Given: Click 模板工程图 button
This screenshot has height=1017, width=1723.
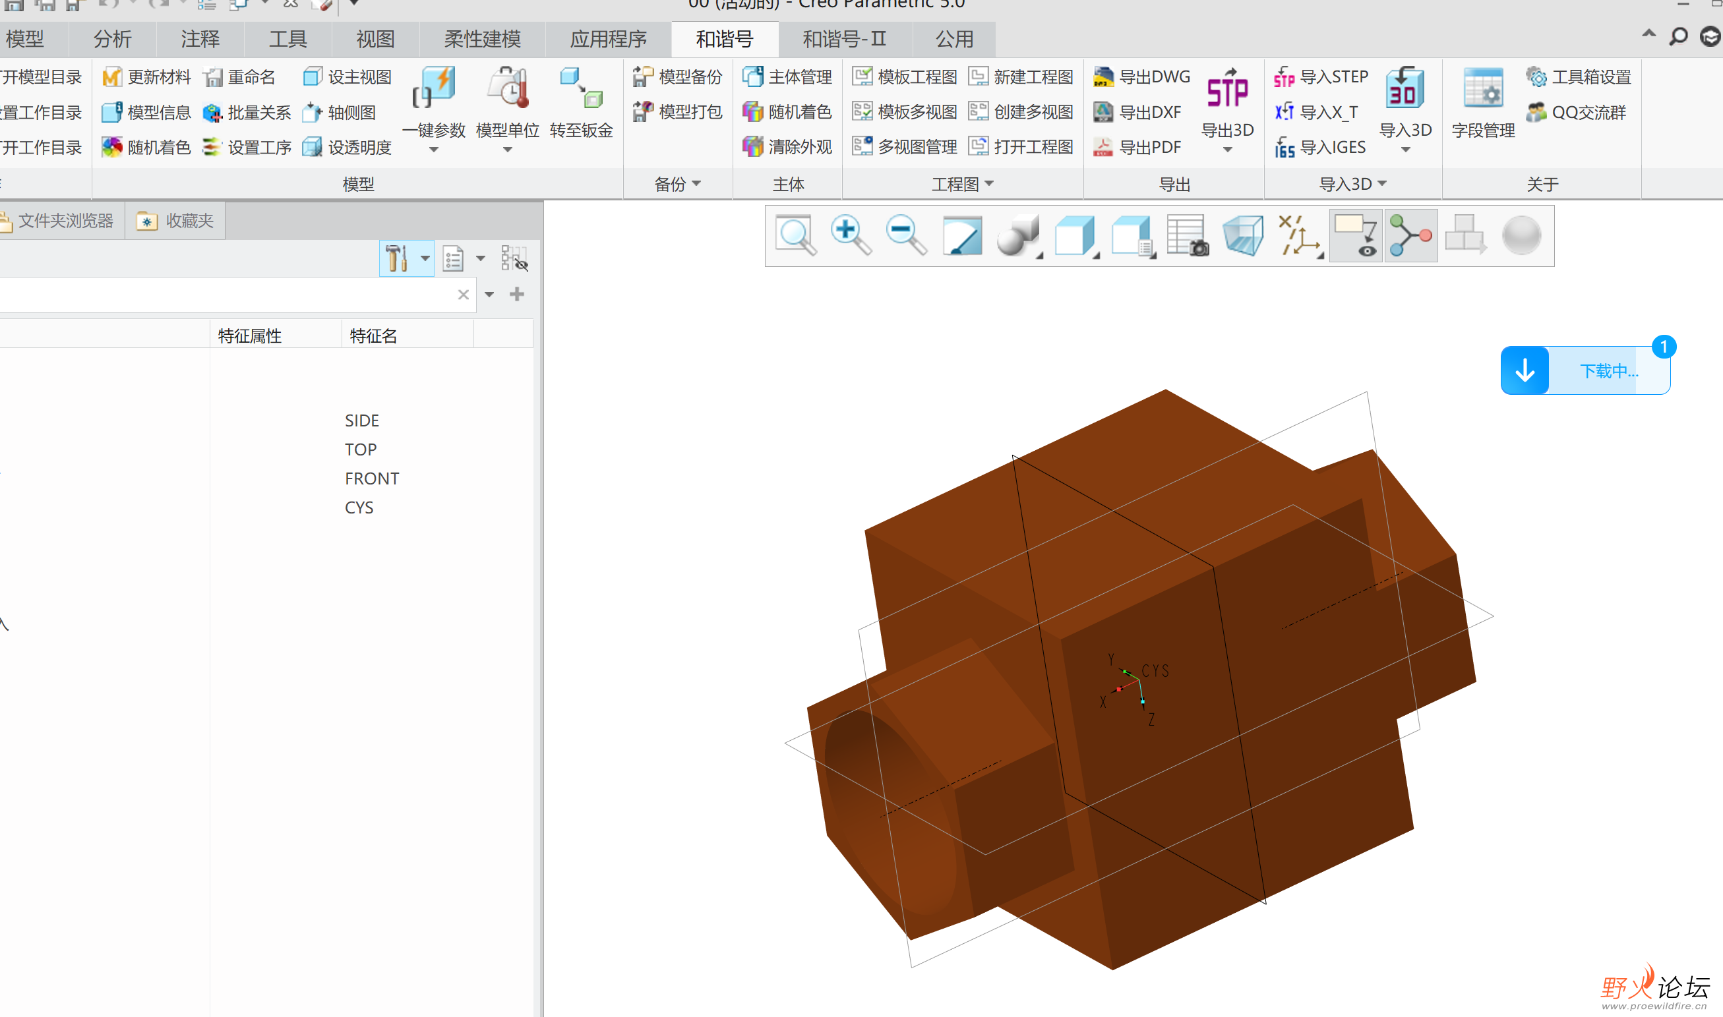Looking at the screenshot, I should tap(905, 76).
